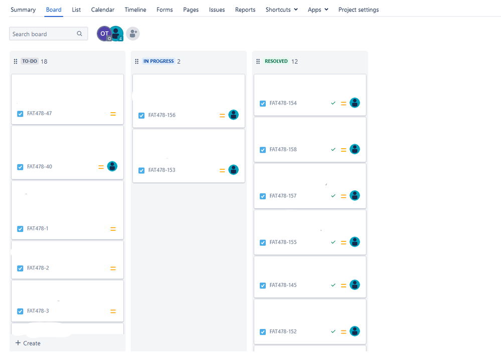Click the assignee avatar on FAT478-154
501x354 pixels.
[355, 103]
